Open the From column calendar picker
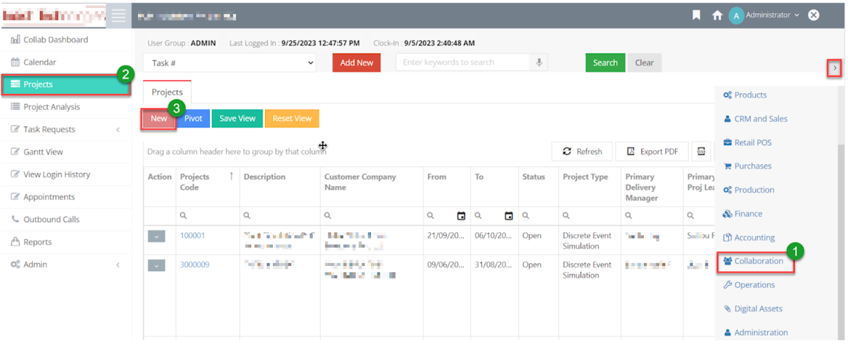Screen dimensions: 848x346 pyautogui.click(x=461, y=215)
